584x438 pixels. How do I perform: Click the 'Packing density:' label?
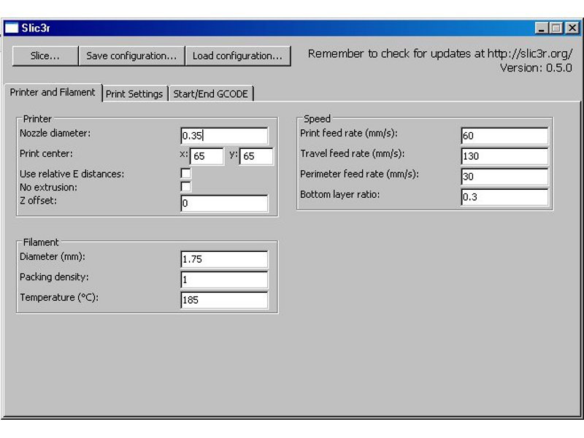click(x=55, y=277)
